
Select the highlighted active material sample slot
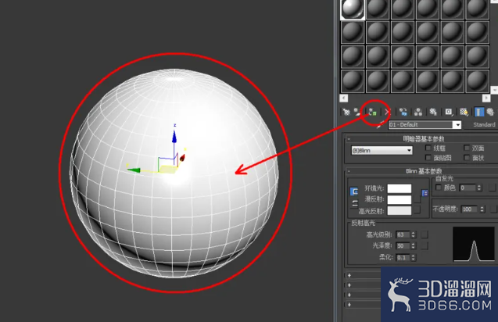click(353, 9)
